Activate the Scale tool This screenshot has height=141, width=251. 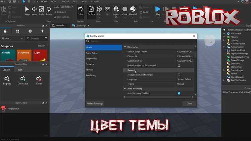pos(41,9)
